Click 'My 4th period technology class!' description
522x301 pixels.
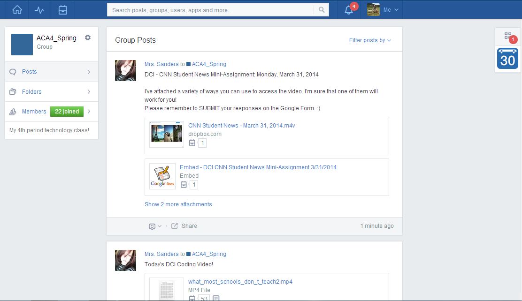[49, 130]
